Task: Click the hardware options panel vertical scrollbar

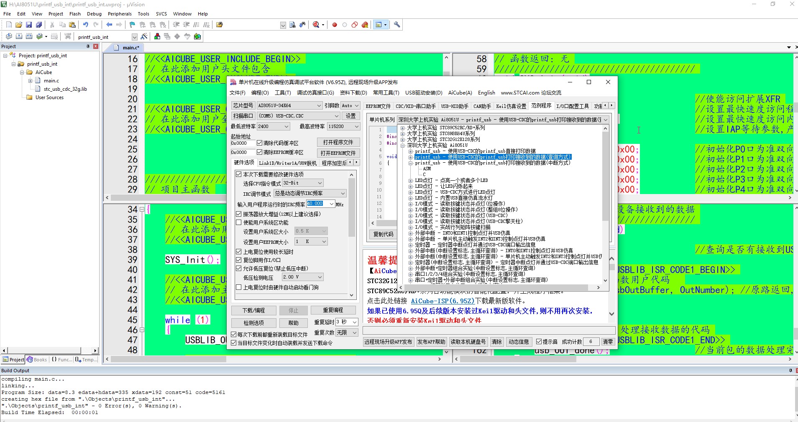Action: (x=351, y=234)
